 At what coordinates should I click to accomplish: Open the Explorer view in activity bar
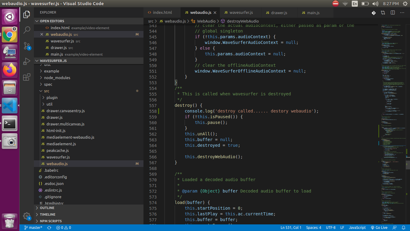point(27,14)
